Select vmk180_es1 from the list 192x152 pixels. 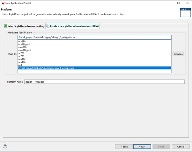[x=25, y=50]
